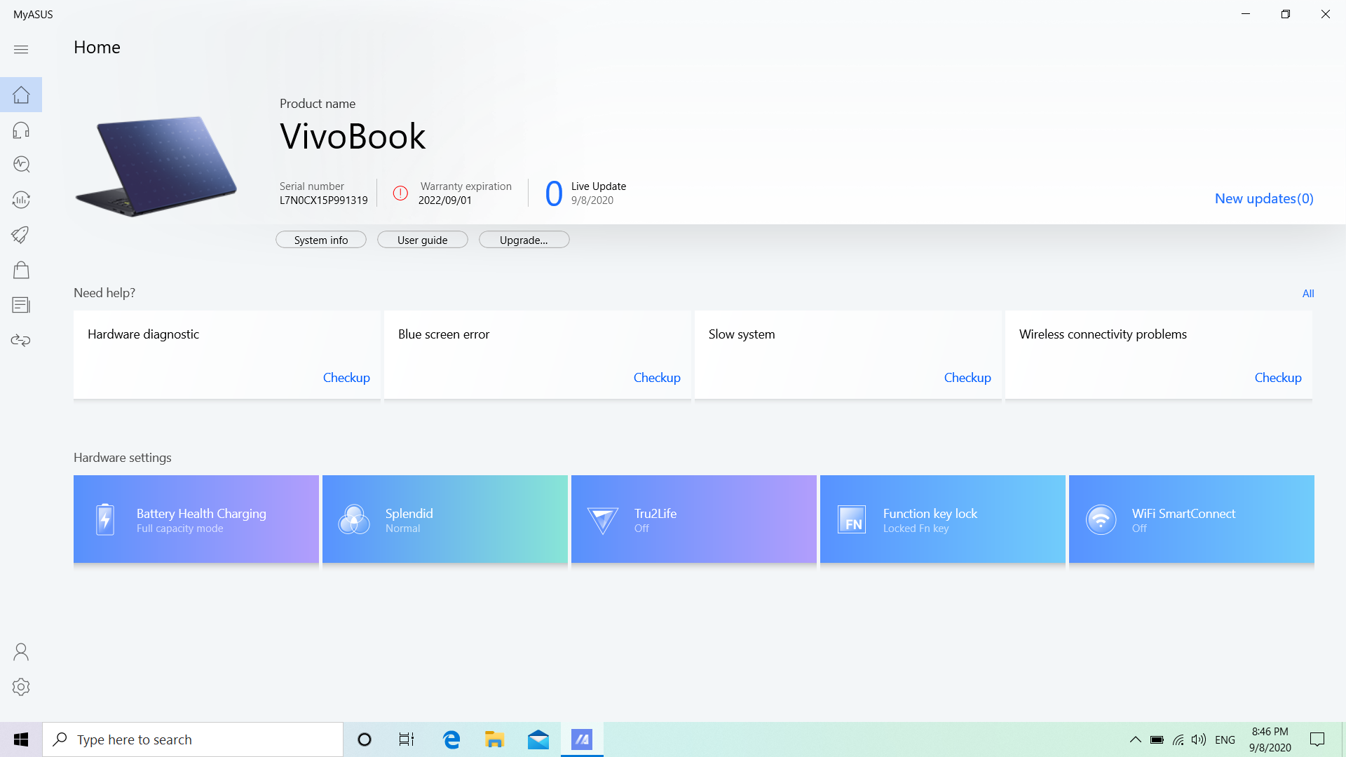1346x757 pixels.
Task: Click the VivoBook laptop thumbnail image
Action: click(156, 166)
